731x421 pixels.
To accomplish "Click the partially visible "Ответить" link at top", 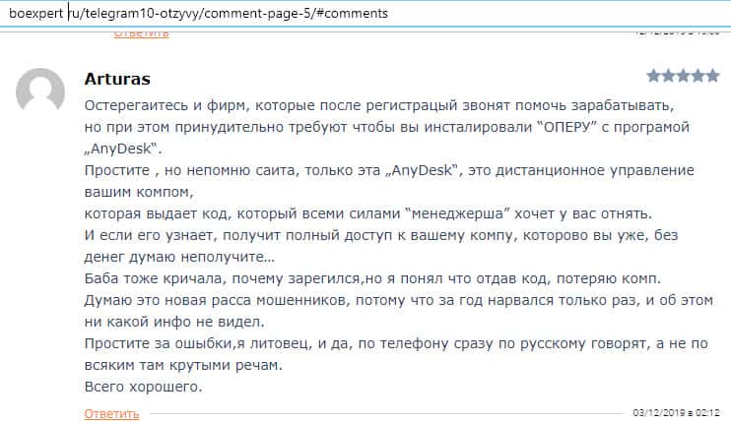I will (141, 33).
